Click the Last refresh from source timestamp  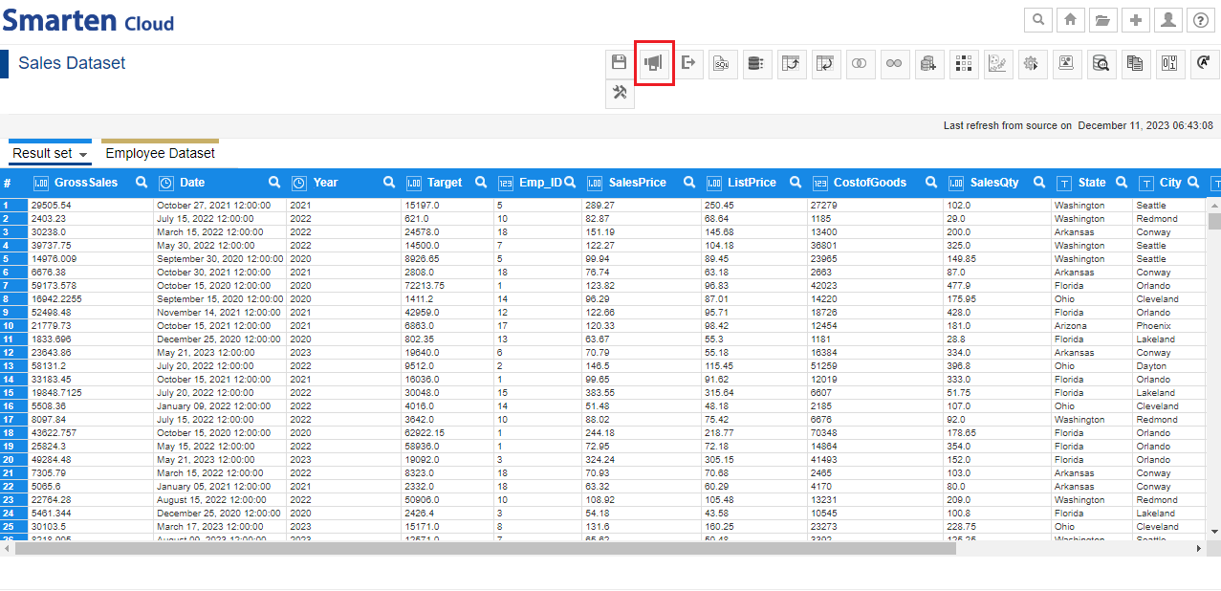point(1078,125)
